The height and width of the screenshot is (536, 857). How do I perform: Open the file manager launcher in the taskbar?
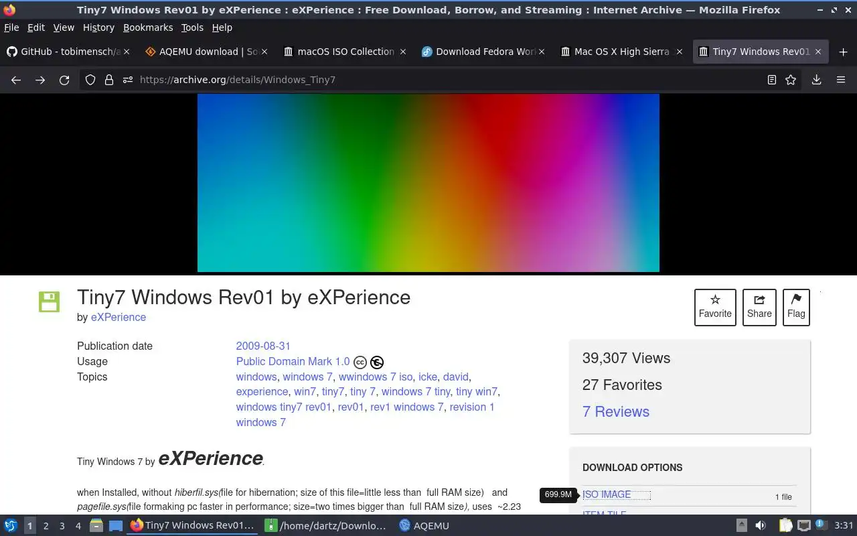point(96,526)
